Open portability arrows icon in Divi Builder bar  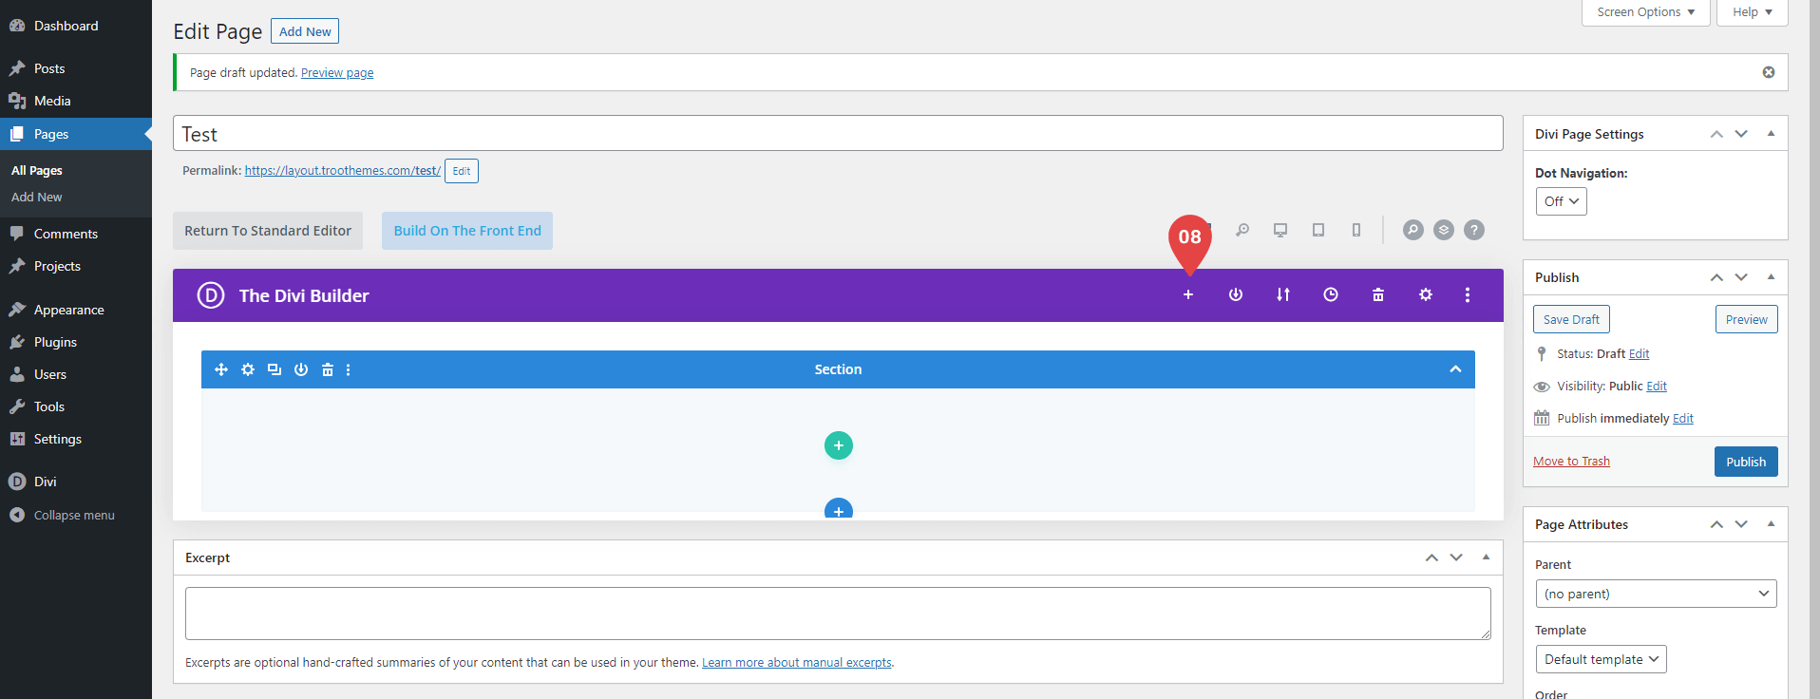[1282, 294]
